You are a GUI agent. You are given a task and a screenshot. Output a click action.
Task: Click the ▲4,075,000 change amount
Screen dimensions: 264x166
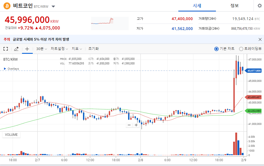pos(48,28)
